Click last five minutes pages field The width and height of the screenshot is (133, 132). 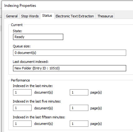tap(79, 108)
